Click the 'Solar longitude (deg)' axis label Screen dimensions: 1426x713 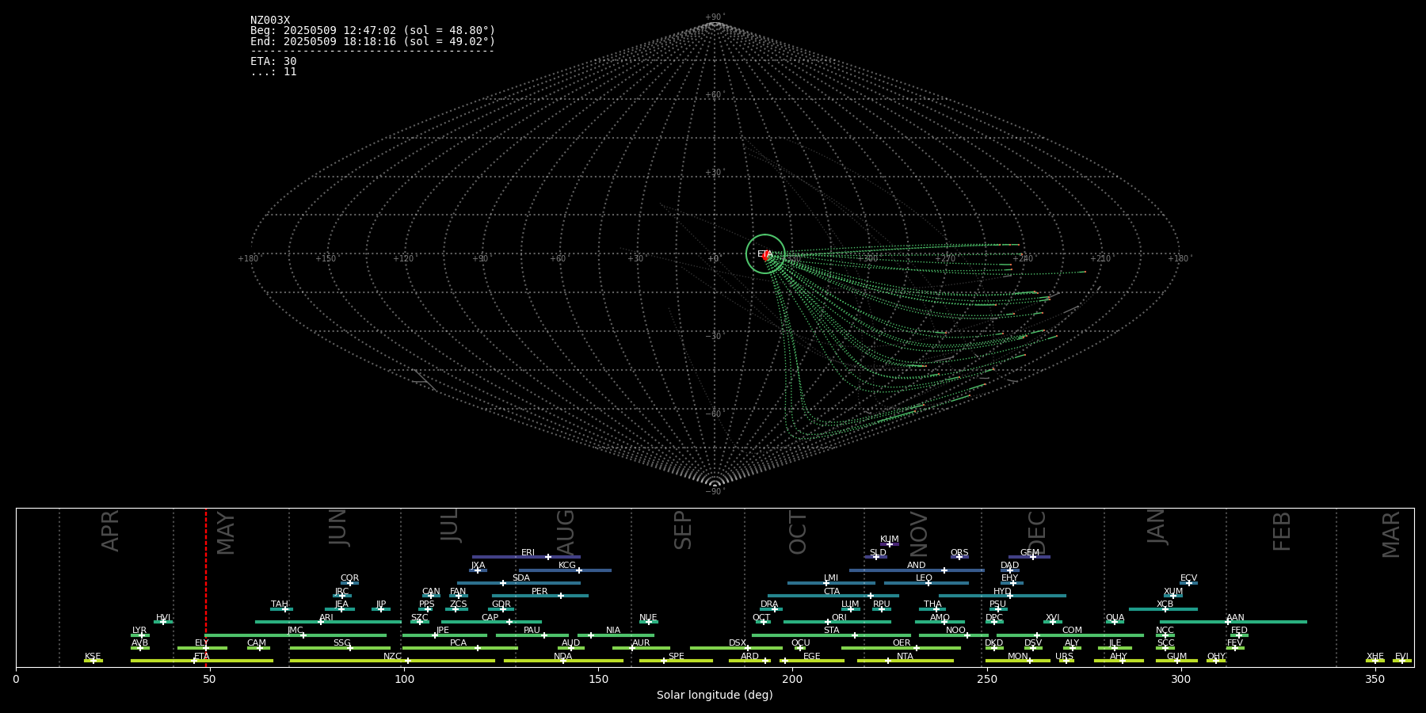715,695
